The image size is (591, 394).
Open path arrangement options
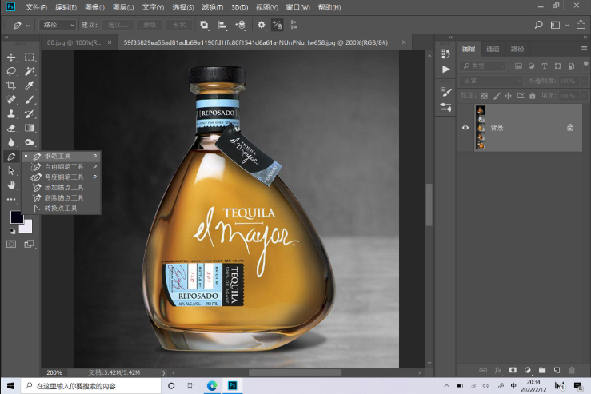click(x=240, y=25)
